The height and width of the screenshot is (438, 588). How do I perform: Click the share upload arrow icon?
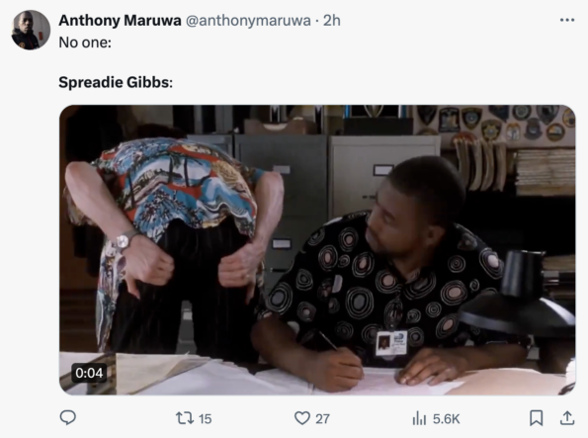pyautogui.click(x=567, y=417)
